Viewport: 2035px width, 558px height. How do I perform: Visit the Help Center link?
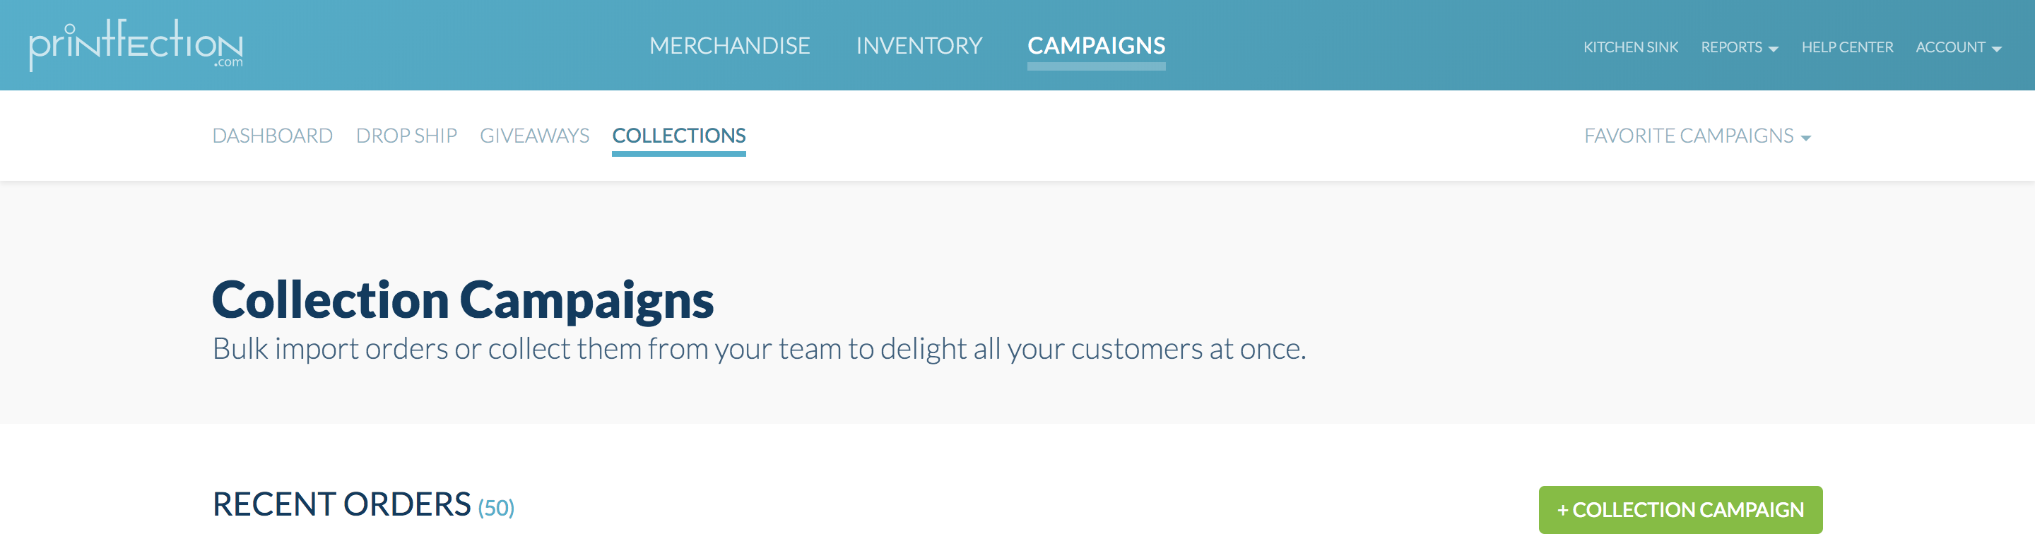point(1847,47)
